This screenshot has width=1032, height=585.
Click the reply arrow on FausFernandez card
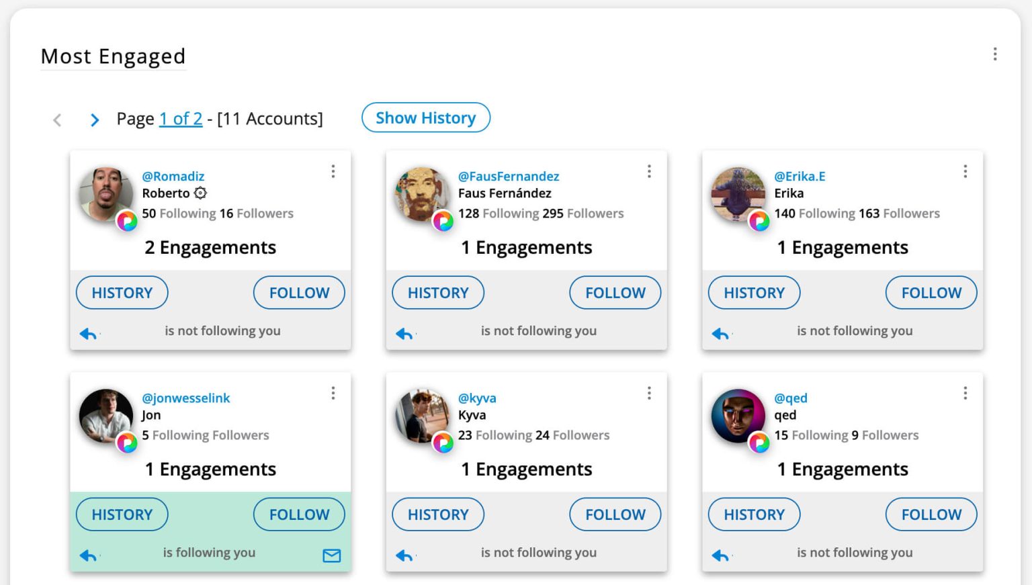point(404,333)
